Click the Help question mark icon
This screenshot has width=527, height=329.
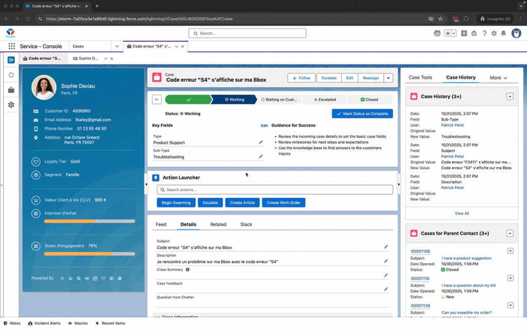484,33
